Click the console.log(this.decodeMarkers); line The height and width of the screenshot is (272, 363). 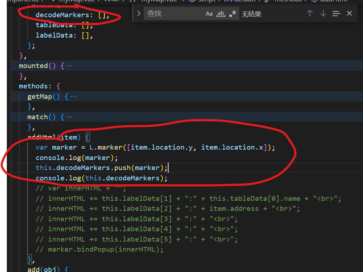[101, 178]
